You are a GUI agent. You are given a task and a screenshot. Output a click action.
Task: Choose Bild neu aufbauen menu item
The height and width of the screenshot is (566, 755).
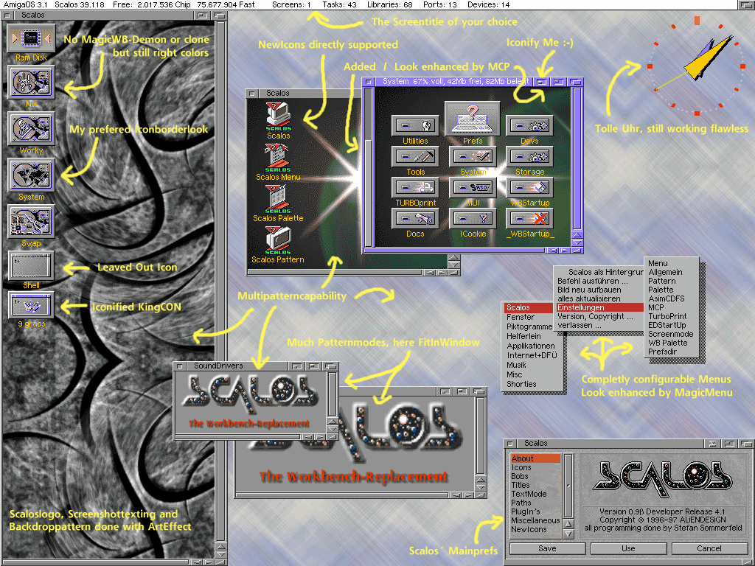point(599,290)
